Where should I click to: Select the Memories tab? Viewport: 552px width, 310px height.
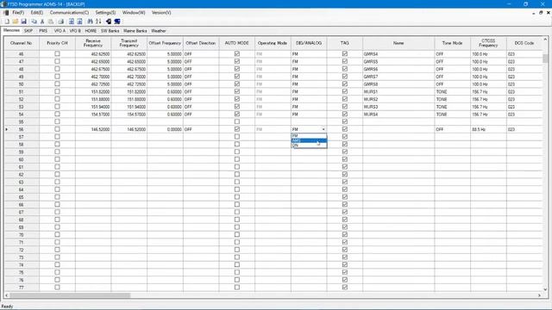click(11, 31)
